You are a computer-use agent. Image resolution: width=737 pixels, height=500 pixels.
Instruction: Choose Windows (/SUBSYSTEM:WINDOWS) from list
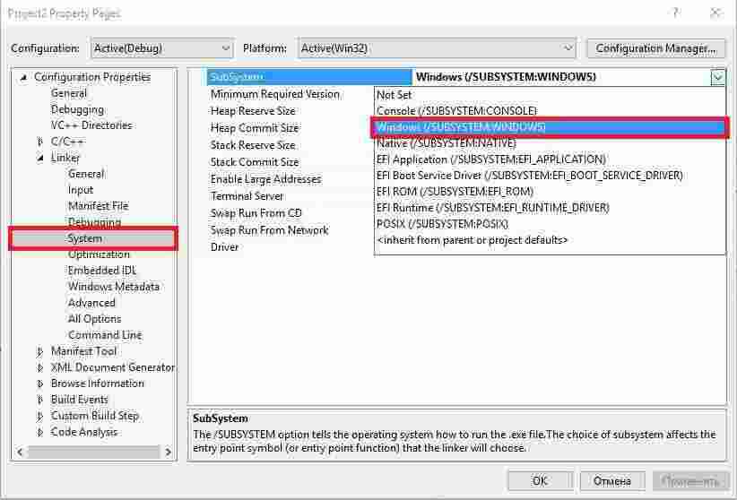click(461, 127)
